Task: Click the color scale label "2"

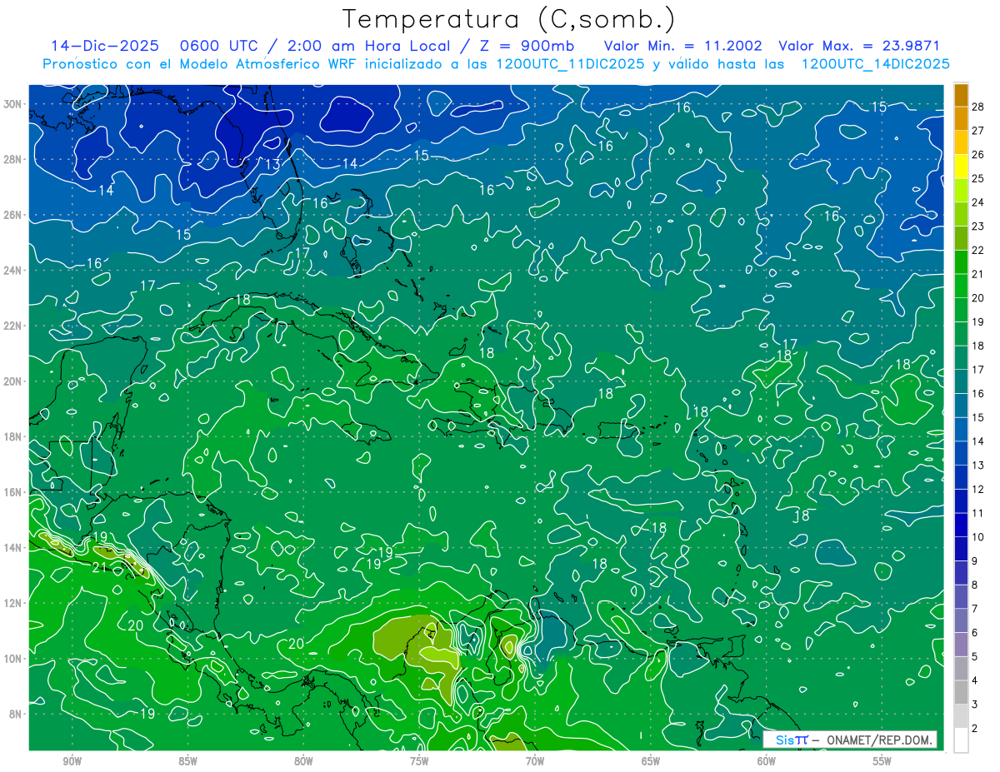Action: [x=975, y=729]
